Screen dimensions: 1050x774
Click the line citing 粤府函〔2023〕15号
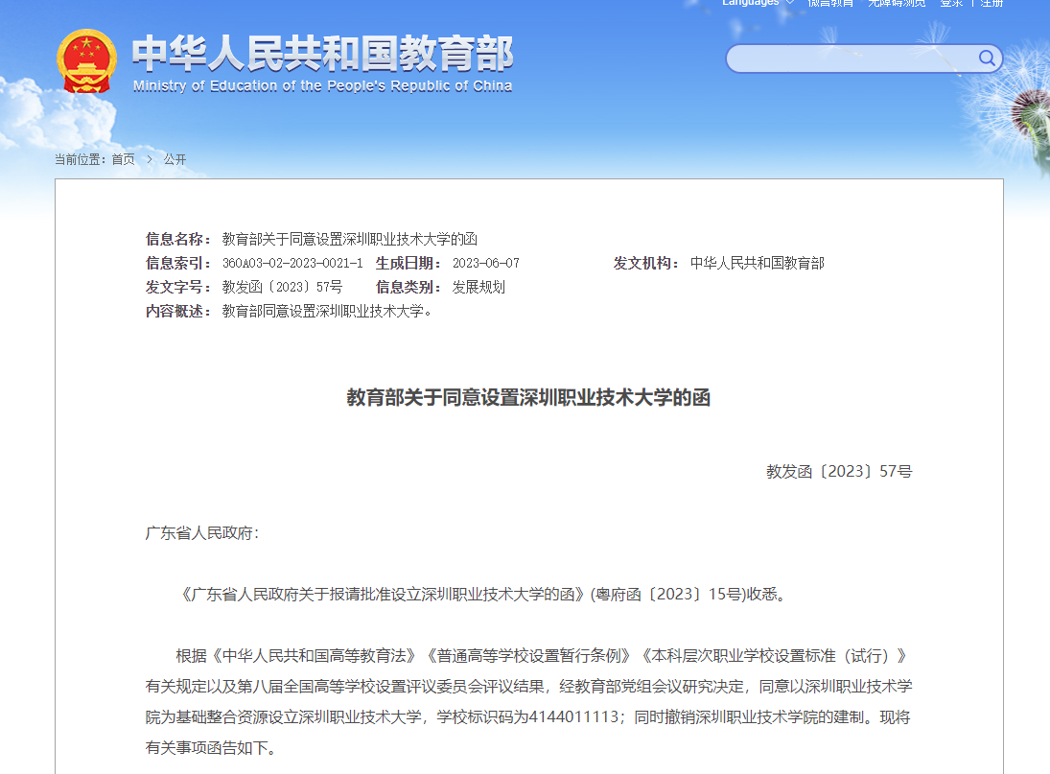[x=483, y=595]
